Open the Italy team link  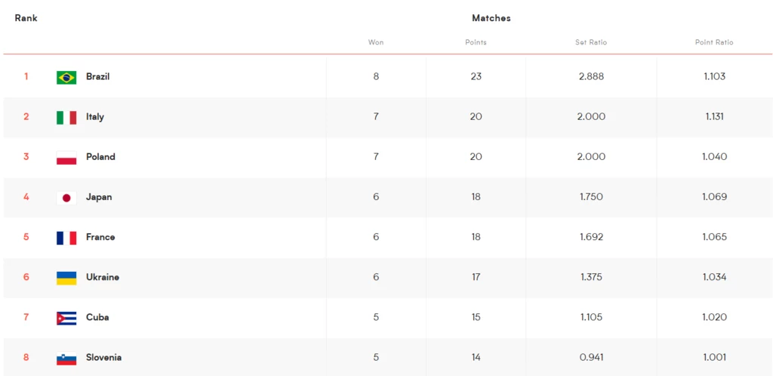(x=94, y=117)
